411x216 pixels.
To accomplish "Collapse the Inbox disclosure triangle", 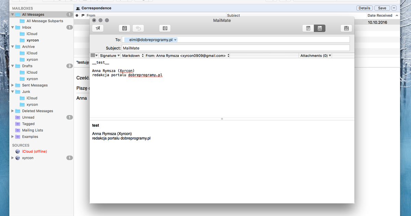I will pos(13,27).
